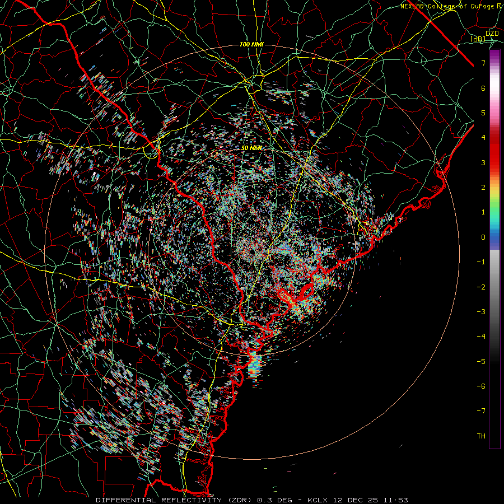Screen dimensions: 504x504
Task: Click the "1" label on the color scale
Action: [x=483, y=212]
